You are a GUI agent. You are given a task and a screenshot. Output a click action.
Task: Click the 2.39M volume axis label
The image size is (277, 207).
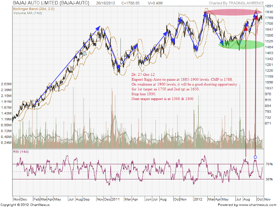6,90
